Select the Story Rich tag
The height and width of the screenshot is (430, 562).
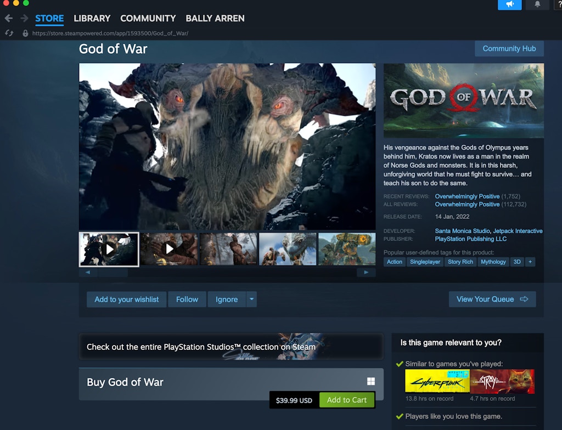pyautogui.click(x=460, y=262)
